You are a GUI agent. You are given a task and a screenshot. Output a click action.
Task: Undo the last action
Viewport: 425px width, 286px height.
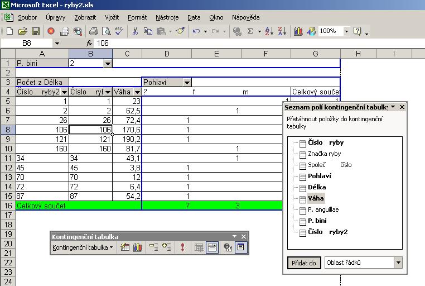click(196, 31)
